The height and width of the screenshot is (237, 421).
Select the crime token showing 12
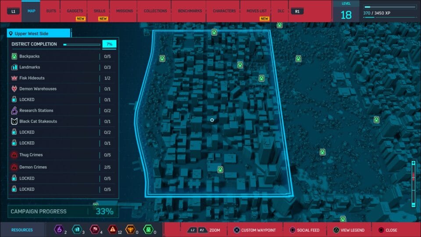[113, 229]
